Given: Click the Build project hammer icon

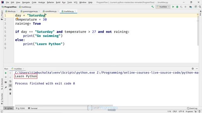Looking at the screenshot, I should pyautogui.click(x=152, y=7).
